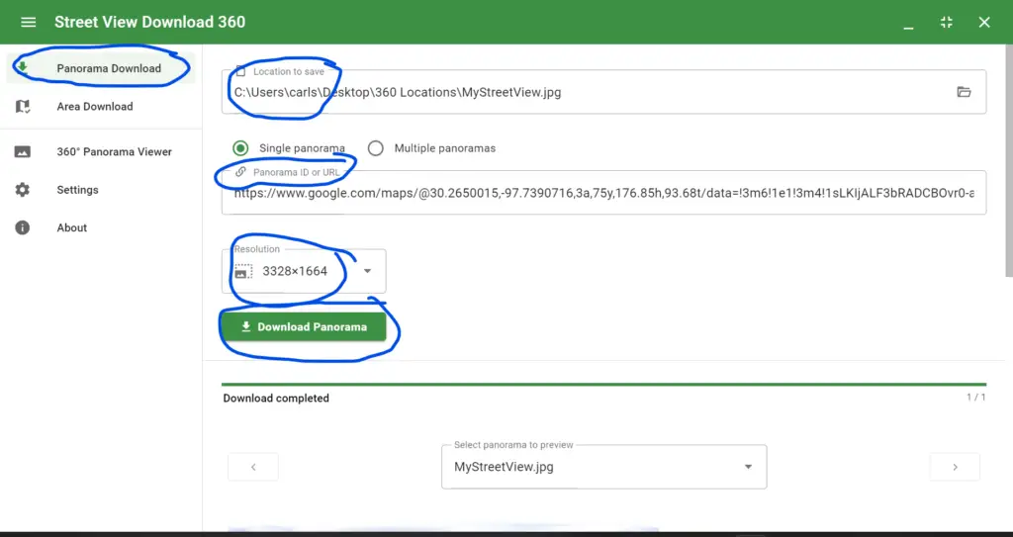Click the Panorama Download arrow icon
Screen dimensions: 1013x537
click(23, 67)
